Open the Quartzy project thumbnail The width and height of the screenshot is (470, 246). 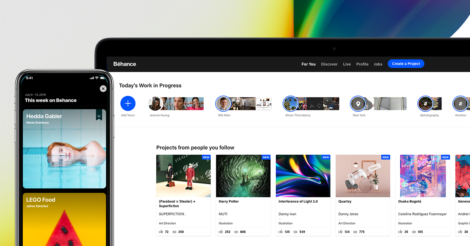[x=363, y=176]
